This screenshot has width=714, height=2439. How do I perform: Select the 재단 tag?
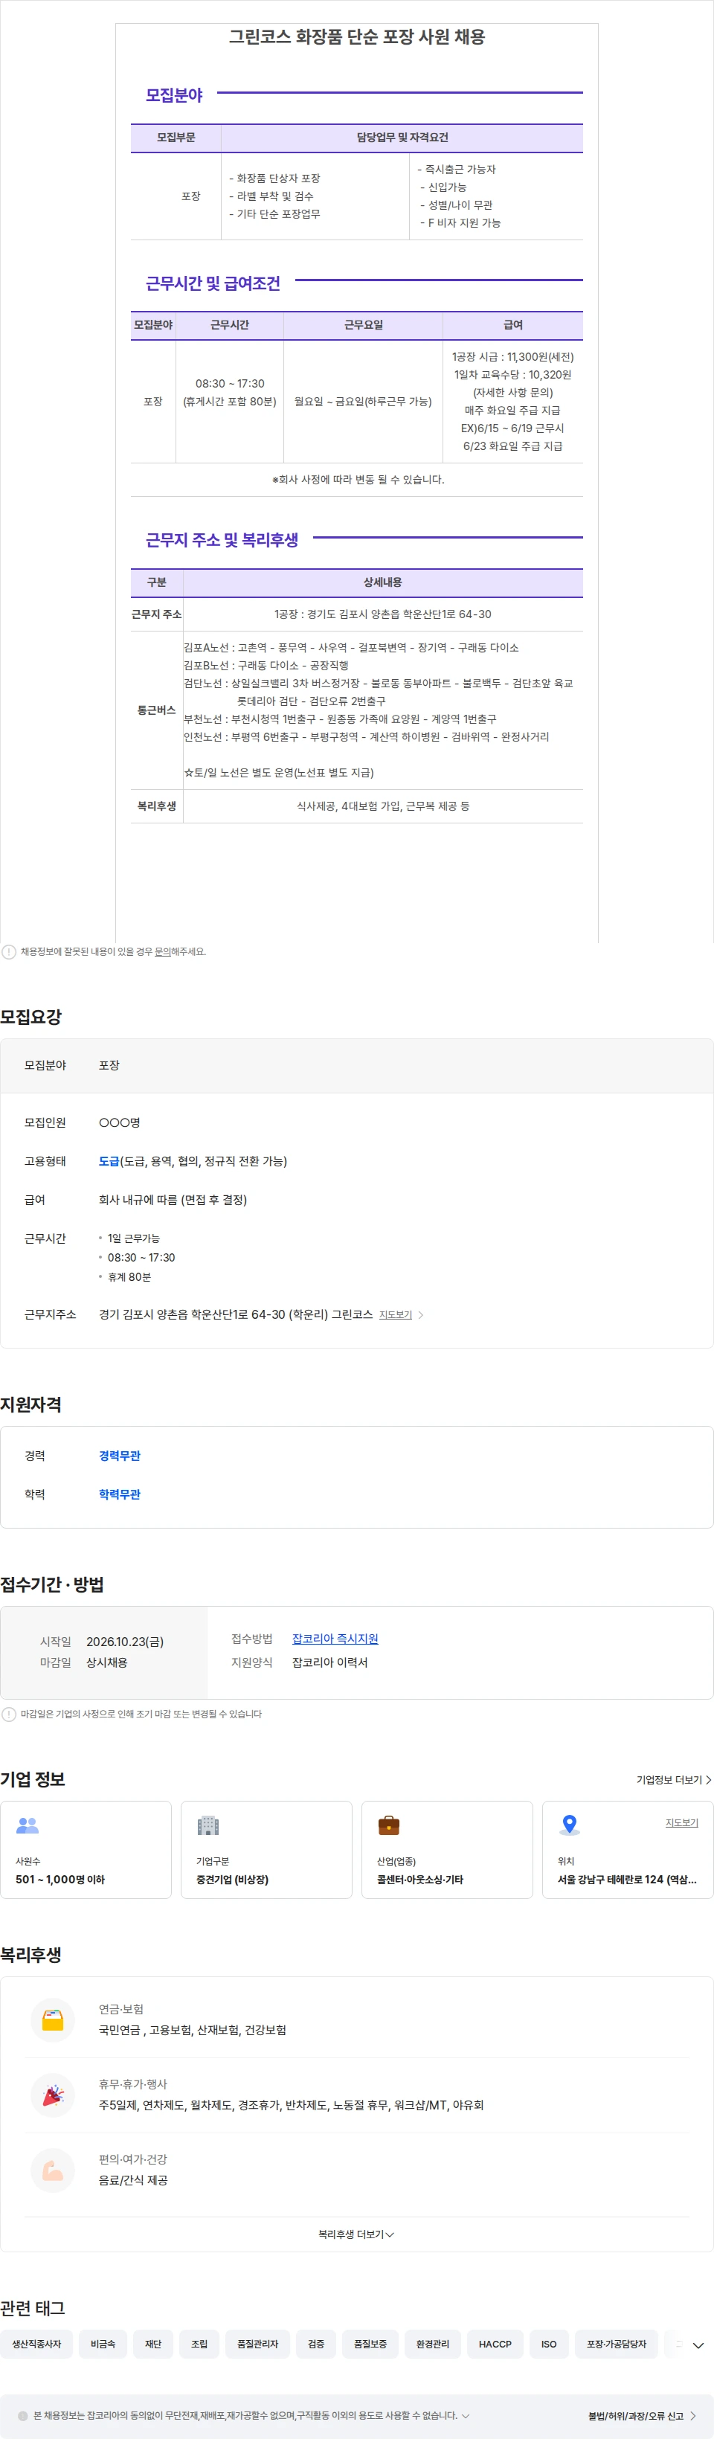pos(153,2343)
